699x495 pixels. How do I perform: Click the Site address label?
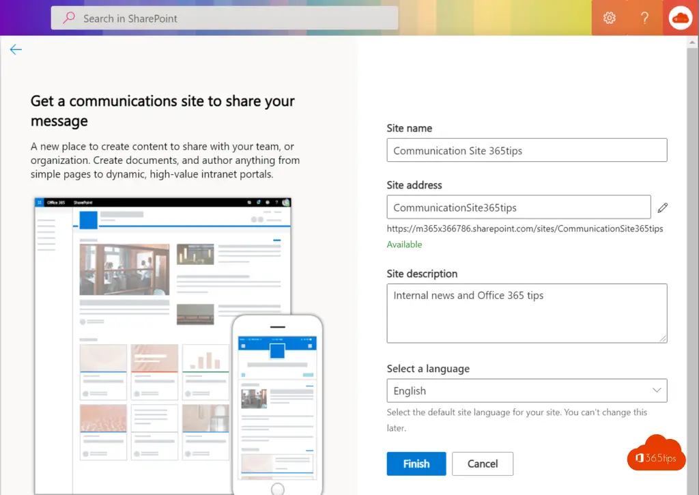[414, 185]
